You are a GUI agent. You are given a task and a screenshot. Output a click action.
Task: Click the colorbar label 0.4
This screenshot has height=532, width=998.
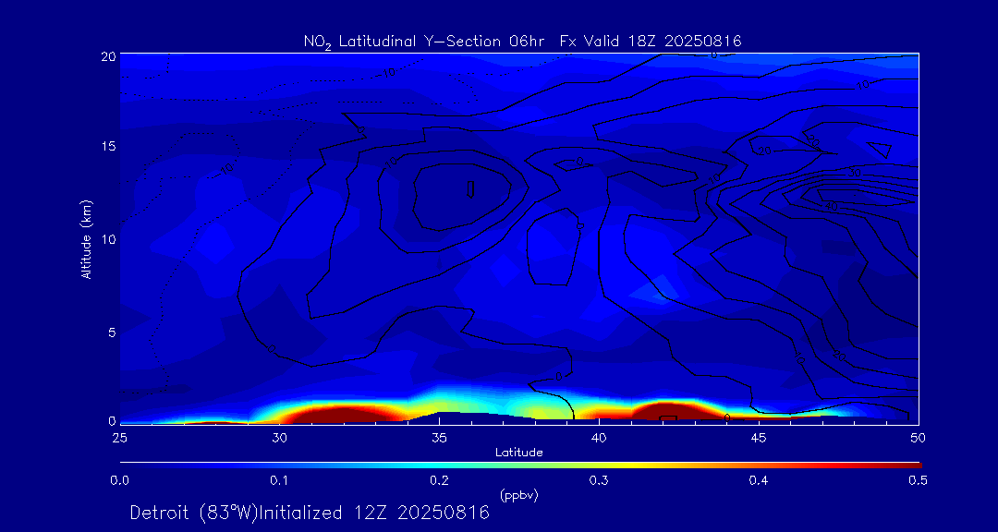point(759,480)
